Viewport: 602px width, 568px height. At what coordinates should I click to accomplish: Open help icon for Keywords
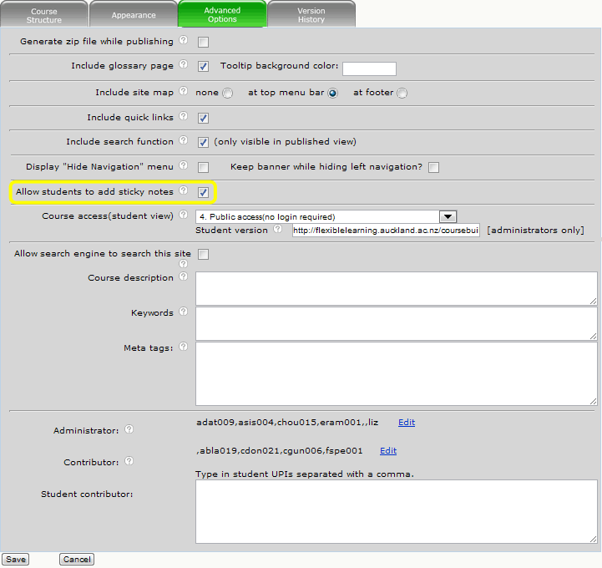184,312
